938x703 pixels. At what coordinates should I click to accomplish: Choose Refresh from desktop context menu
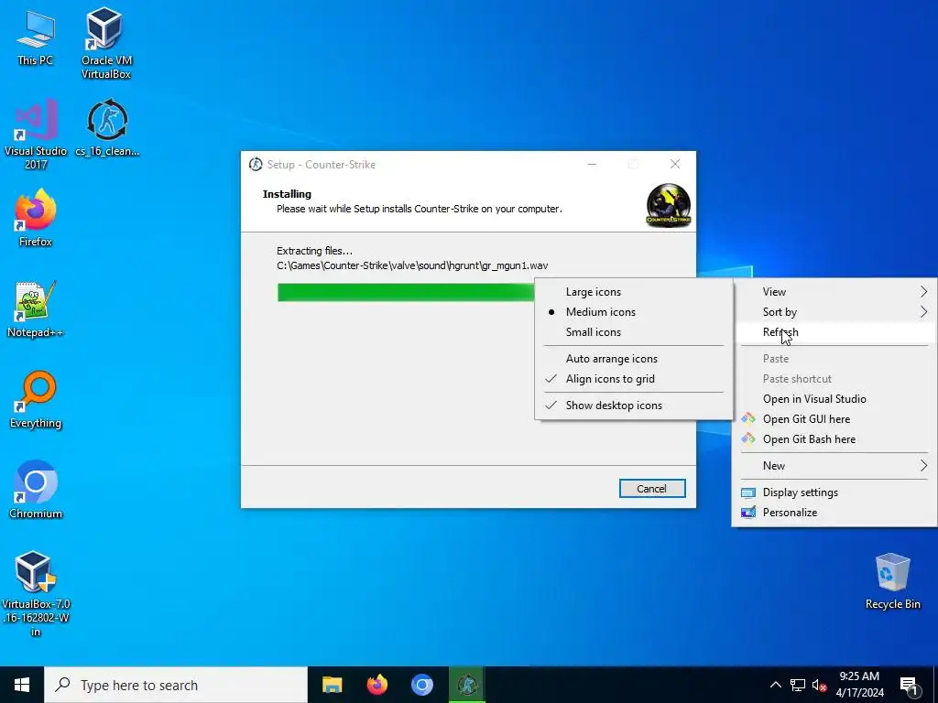834,332
